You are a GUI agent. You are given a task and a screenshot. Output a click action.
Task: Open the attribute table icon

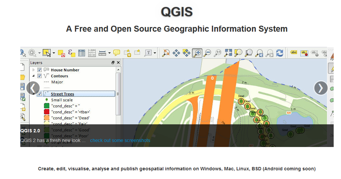[x=82, y=53]
